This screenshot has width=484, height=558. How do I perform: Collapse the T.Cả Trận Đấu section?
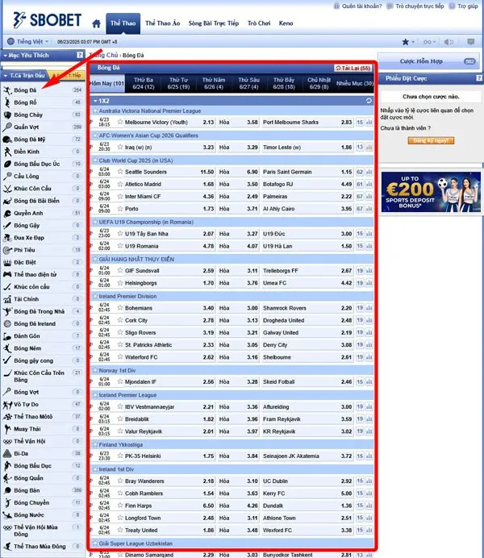6,76
